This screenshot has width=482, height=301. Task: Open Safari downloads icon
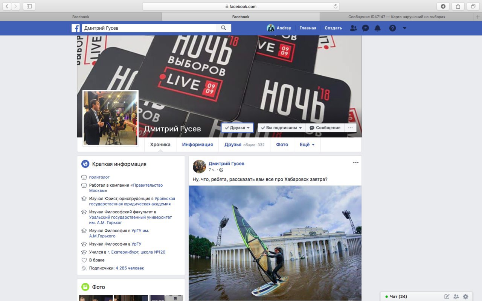click(x=443, y=6)
